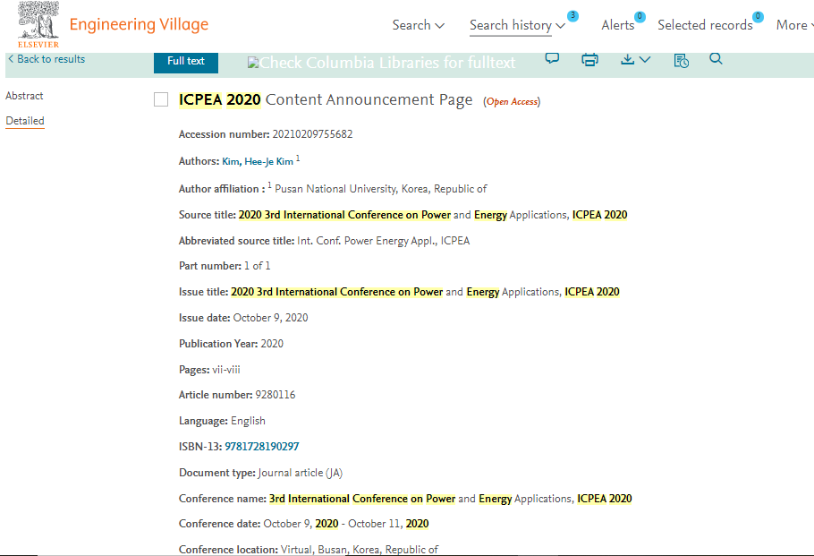
Task: Open the comment speech-bubble icon
Action: coord(552,59)
